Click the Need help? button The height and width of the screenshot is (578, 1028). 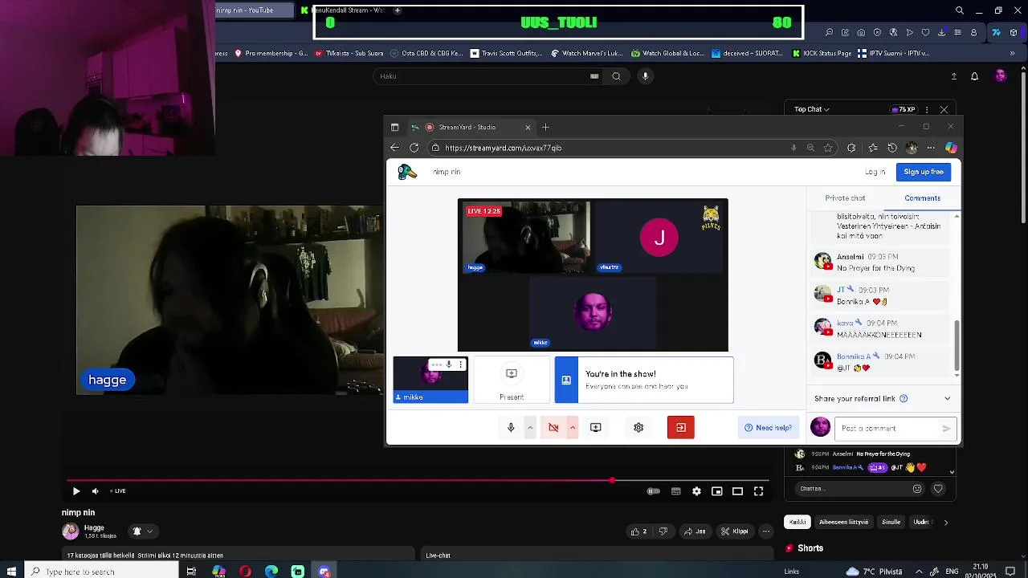coord(769,428)
